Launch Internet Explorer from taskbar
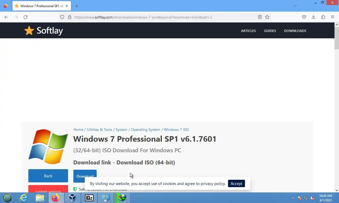The height and width of the screenshot is (203, 339). (24, 198)
